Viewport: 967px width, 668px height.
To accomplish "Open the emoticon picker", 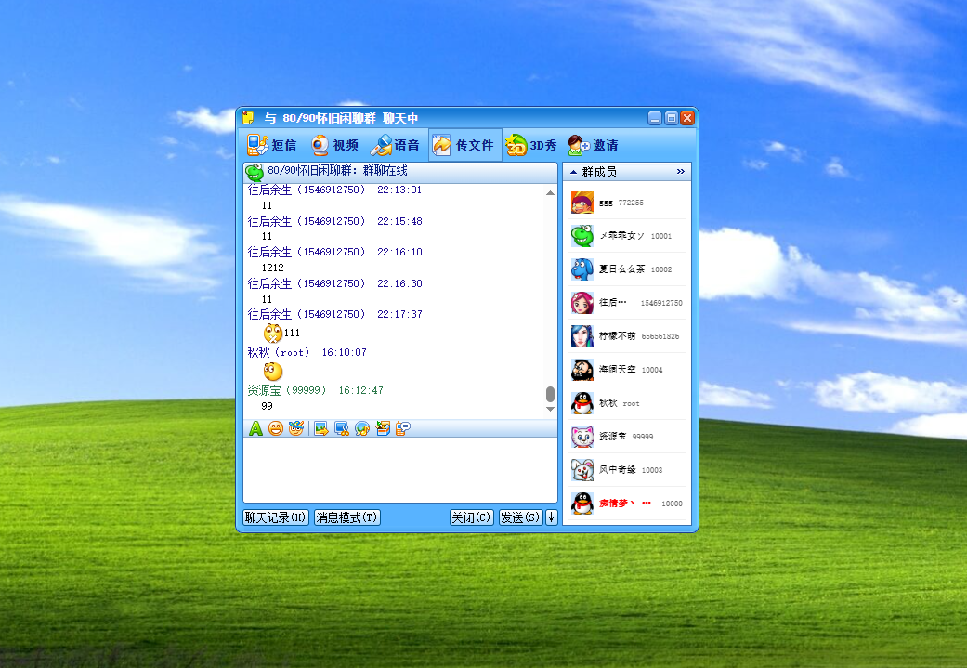I will pos(274,428).
